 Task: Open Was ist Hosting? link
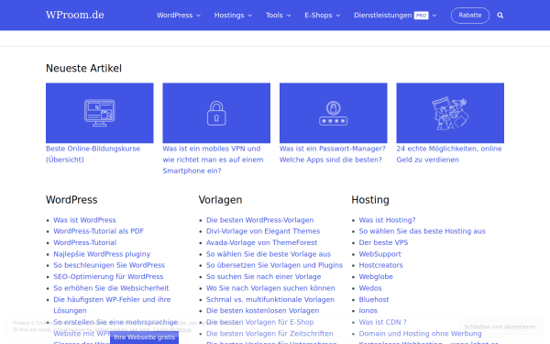(387, 220)
